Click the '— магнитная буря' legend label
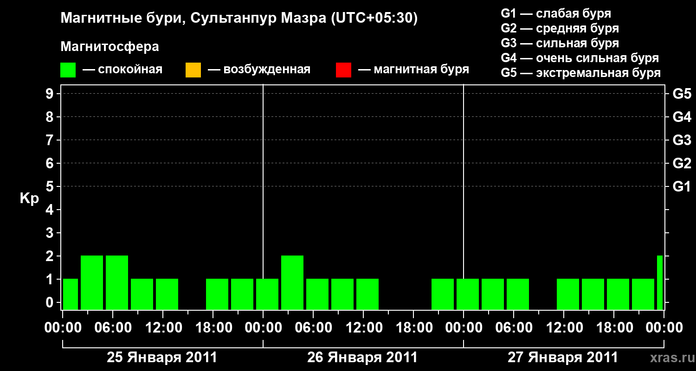696x371 pixels. (x=413, y=70)
